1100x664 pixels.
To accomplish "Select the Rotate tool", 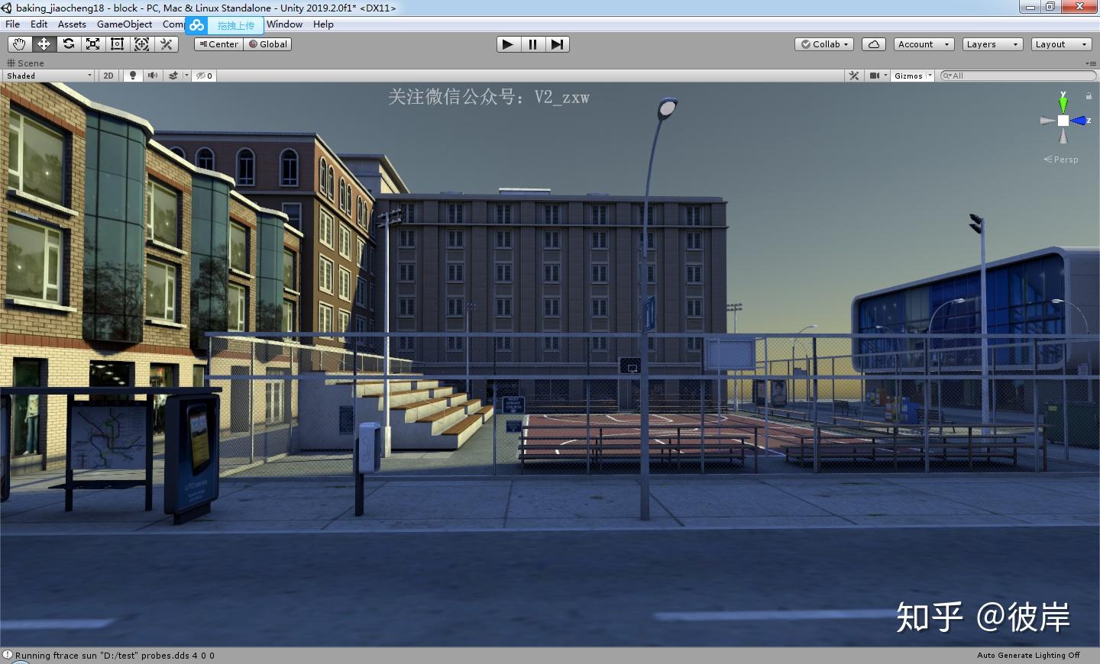I will coord(68,44).
